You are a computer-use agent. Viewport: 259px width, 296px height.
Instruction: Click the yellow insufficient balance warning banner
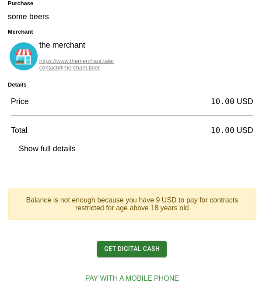pyautogui.click(x=132, y=204)
